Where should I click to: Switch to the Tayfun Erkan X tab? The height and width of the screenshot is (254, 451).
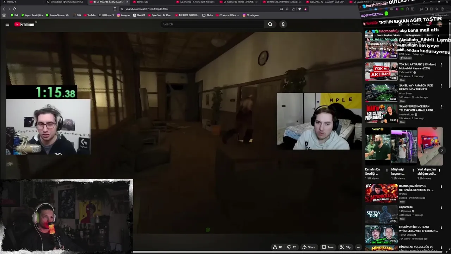click(x=65, y=2)
